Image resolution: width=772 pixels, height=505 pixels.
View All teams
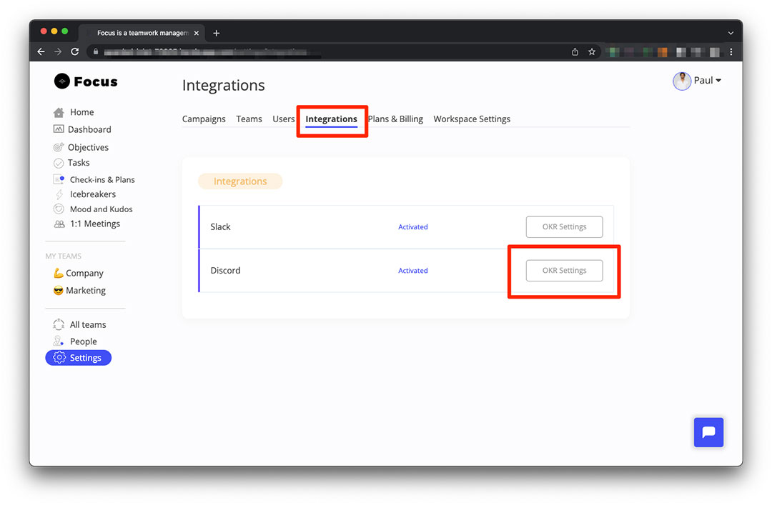pos(88,324)
